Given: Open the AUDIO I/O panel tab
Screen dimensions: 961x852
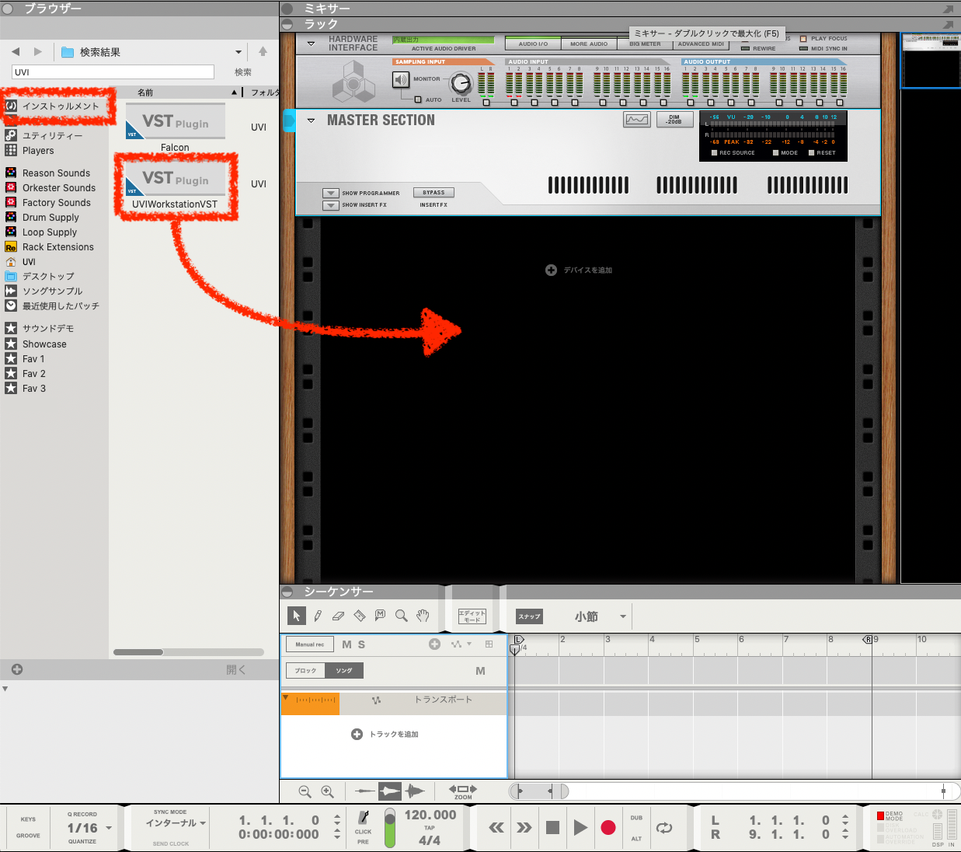Looking at the screenshot, I should [x=533, y=44].
